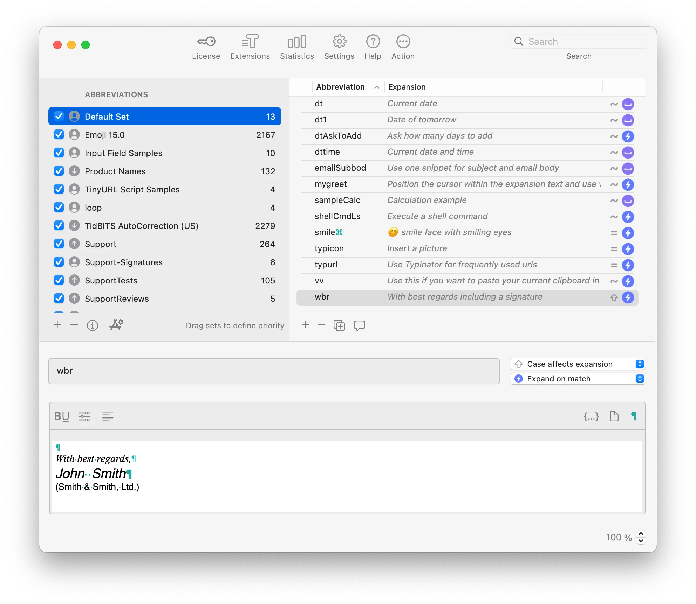Disable the TidBITS AutoCorrection (US) set
The width and height of the screenshot is (696, 604).
[59, 225]
